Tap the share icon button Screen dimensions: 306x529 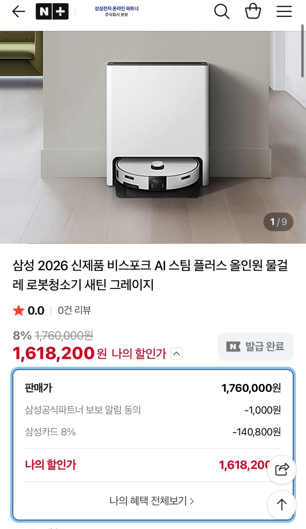click(282, 469)
